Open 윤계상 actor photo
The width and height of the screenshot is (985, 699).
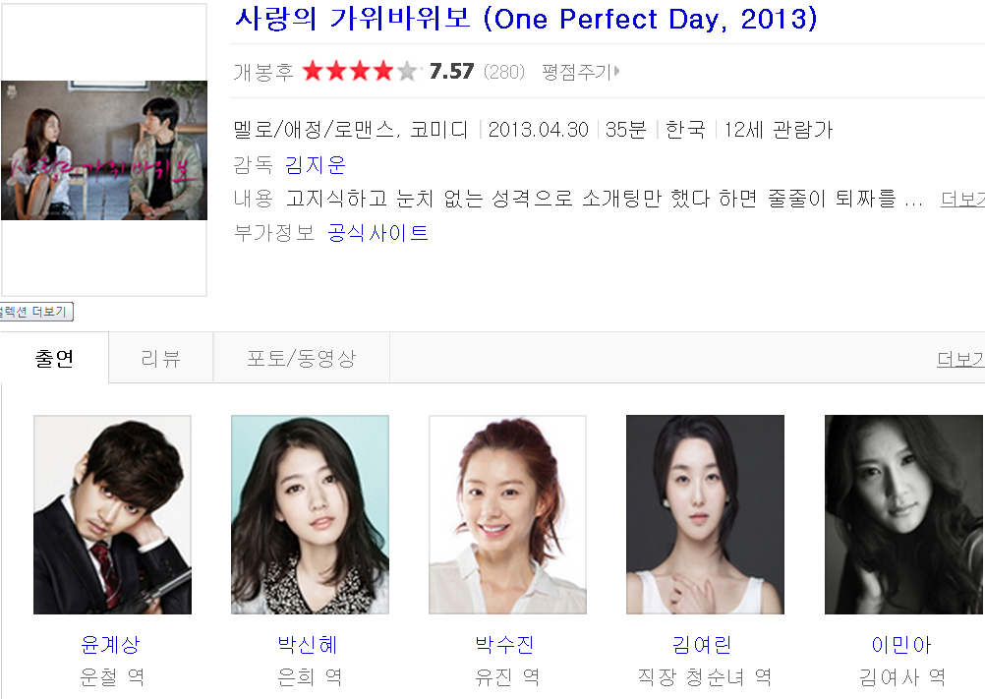(x=112, y=514)
